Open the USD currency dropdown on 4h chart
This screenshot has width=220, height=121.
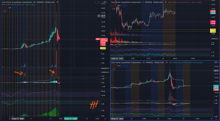tap(105, 2)
